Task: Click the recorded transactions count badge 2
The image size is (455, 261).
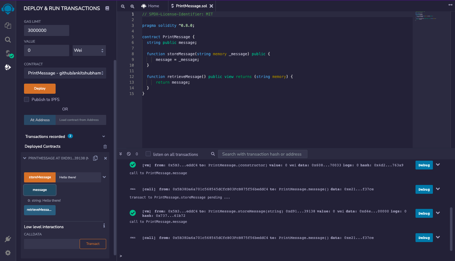Action: (70, 136)
